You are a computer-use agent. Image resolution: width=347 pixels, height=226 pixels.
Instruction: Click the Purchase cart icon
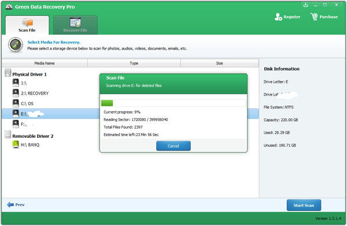(314, 17)
